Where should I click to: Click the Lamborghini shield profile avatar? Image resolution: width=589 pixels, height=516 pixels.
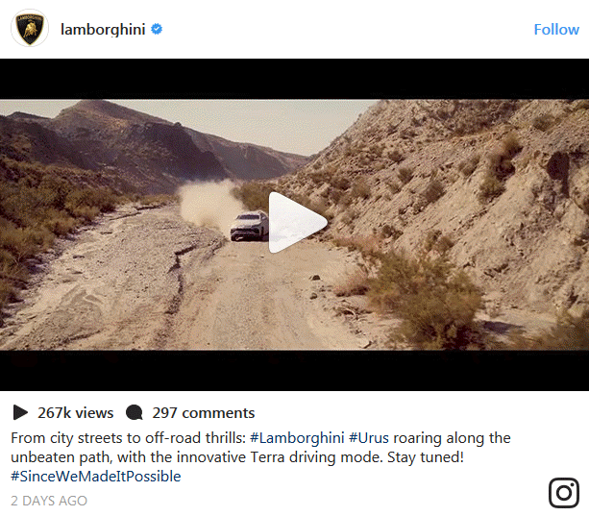(x=30, y=29)
